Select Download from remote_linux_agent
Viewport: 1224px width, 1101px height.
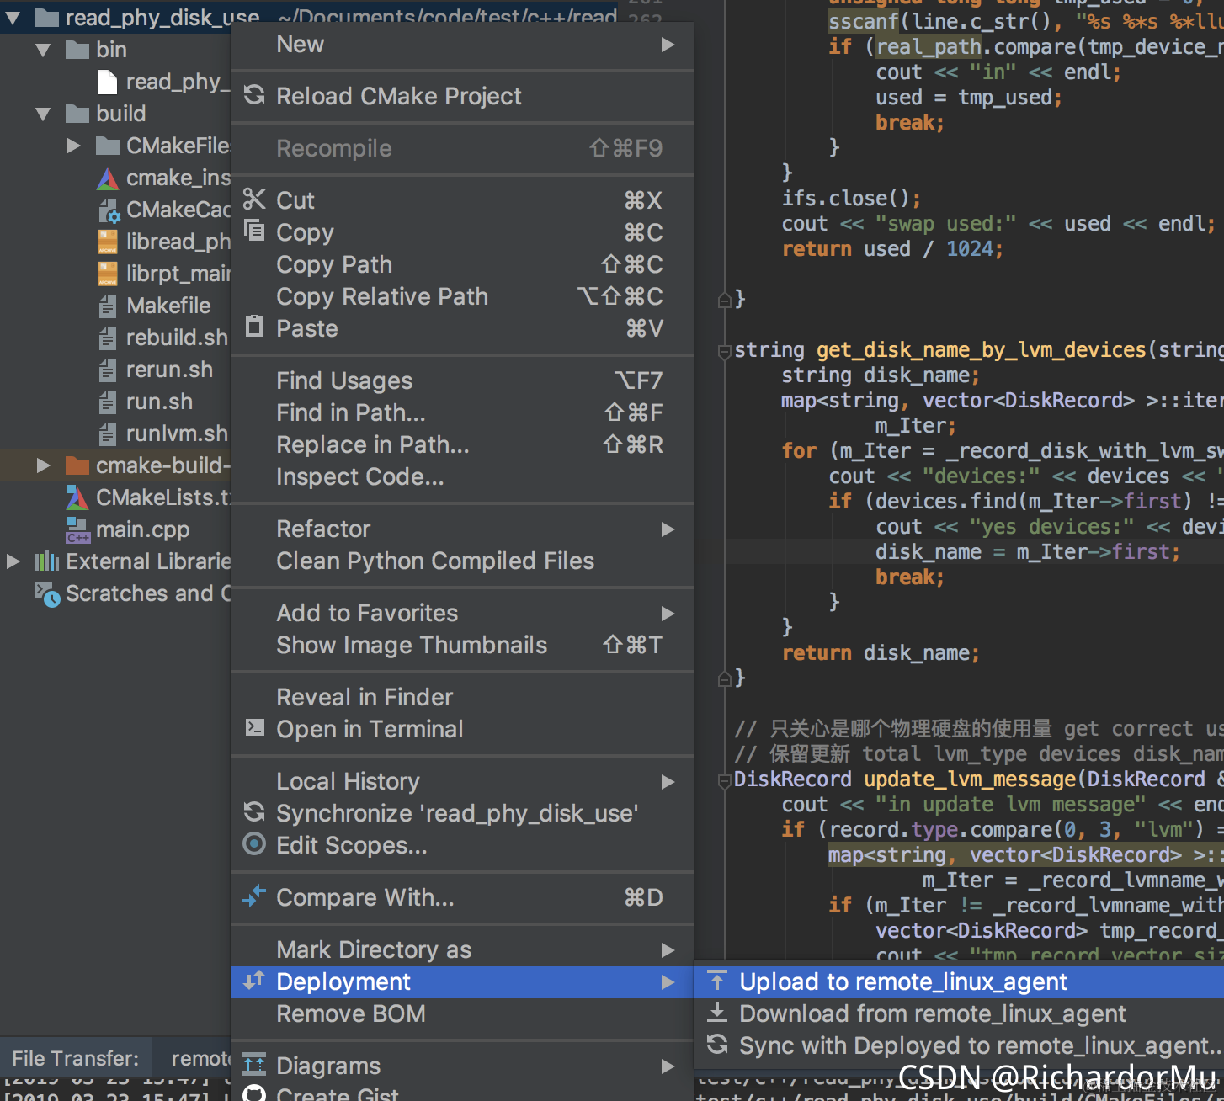click(959, 1013)
